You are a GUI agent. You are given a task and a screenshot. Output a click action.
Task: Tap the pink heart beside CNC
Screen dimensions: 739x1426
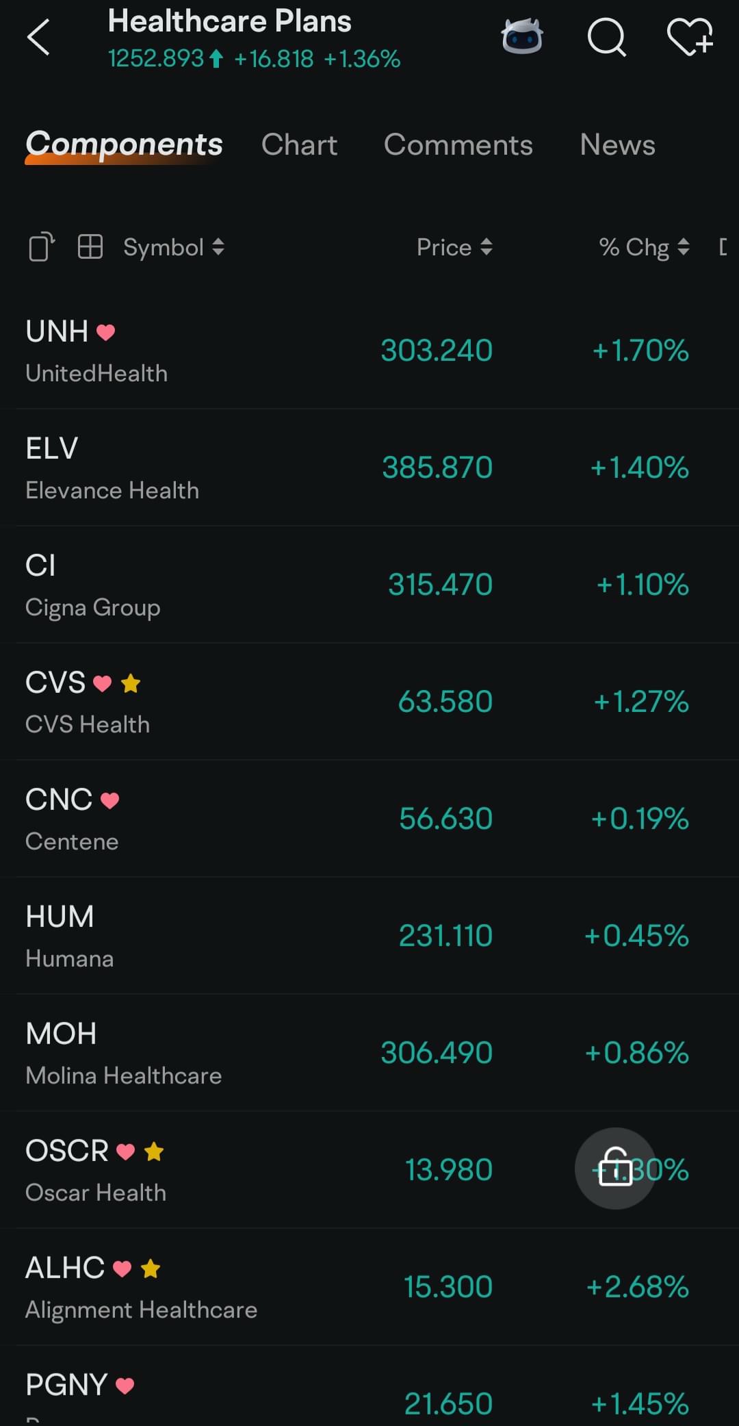click(110, 800)
